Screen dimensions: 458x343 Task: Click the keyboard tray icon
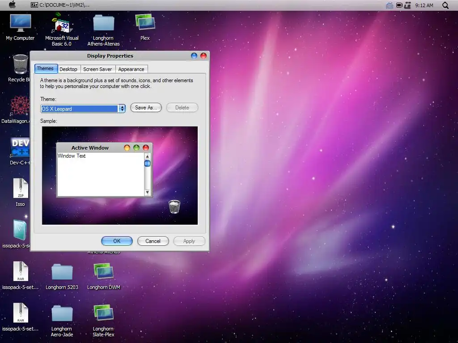390,5
